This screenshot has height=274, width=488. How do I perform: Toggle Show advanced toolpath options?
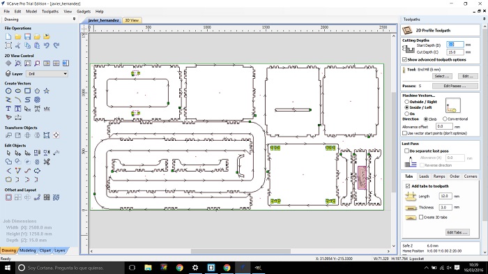pyautogui.click(x=434, y=59)
